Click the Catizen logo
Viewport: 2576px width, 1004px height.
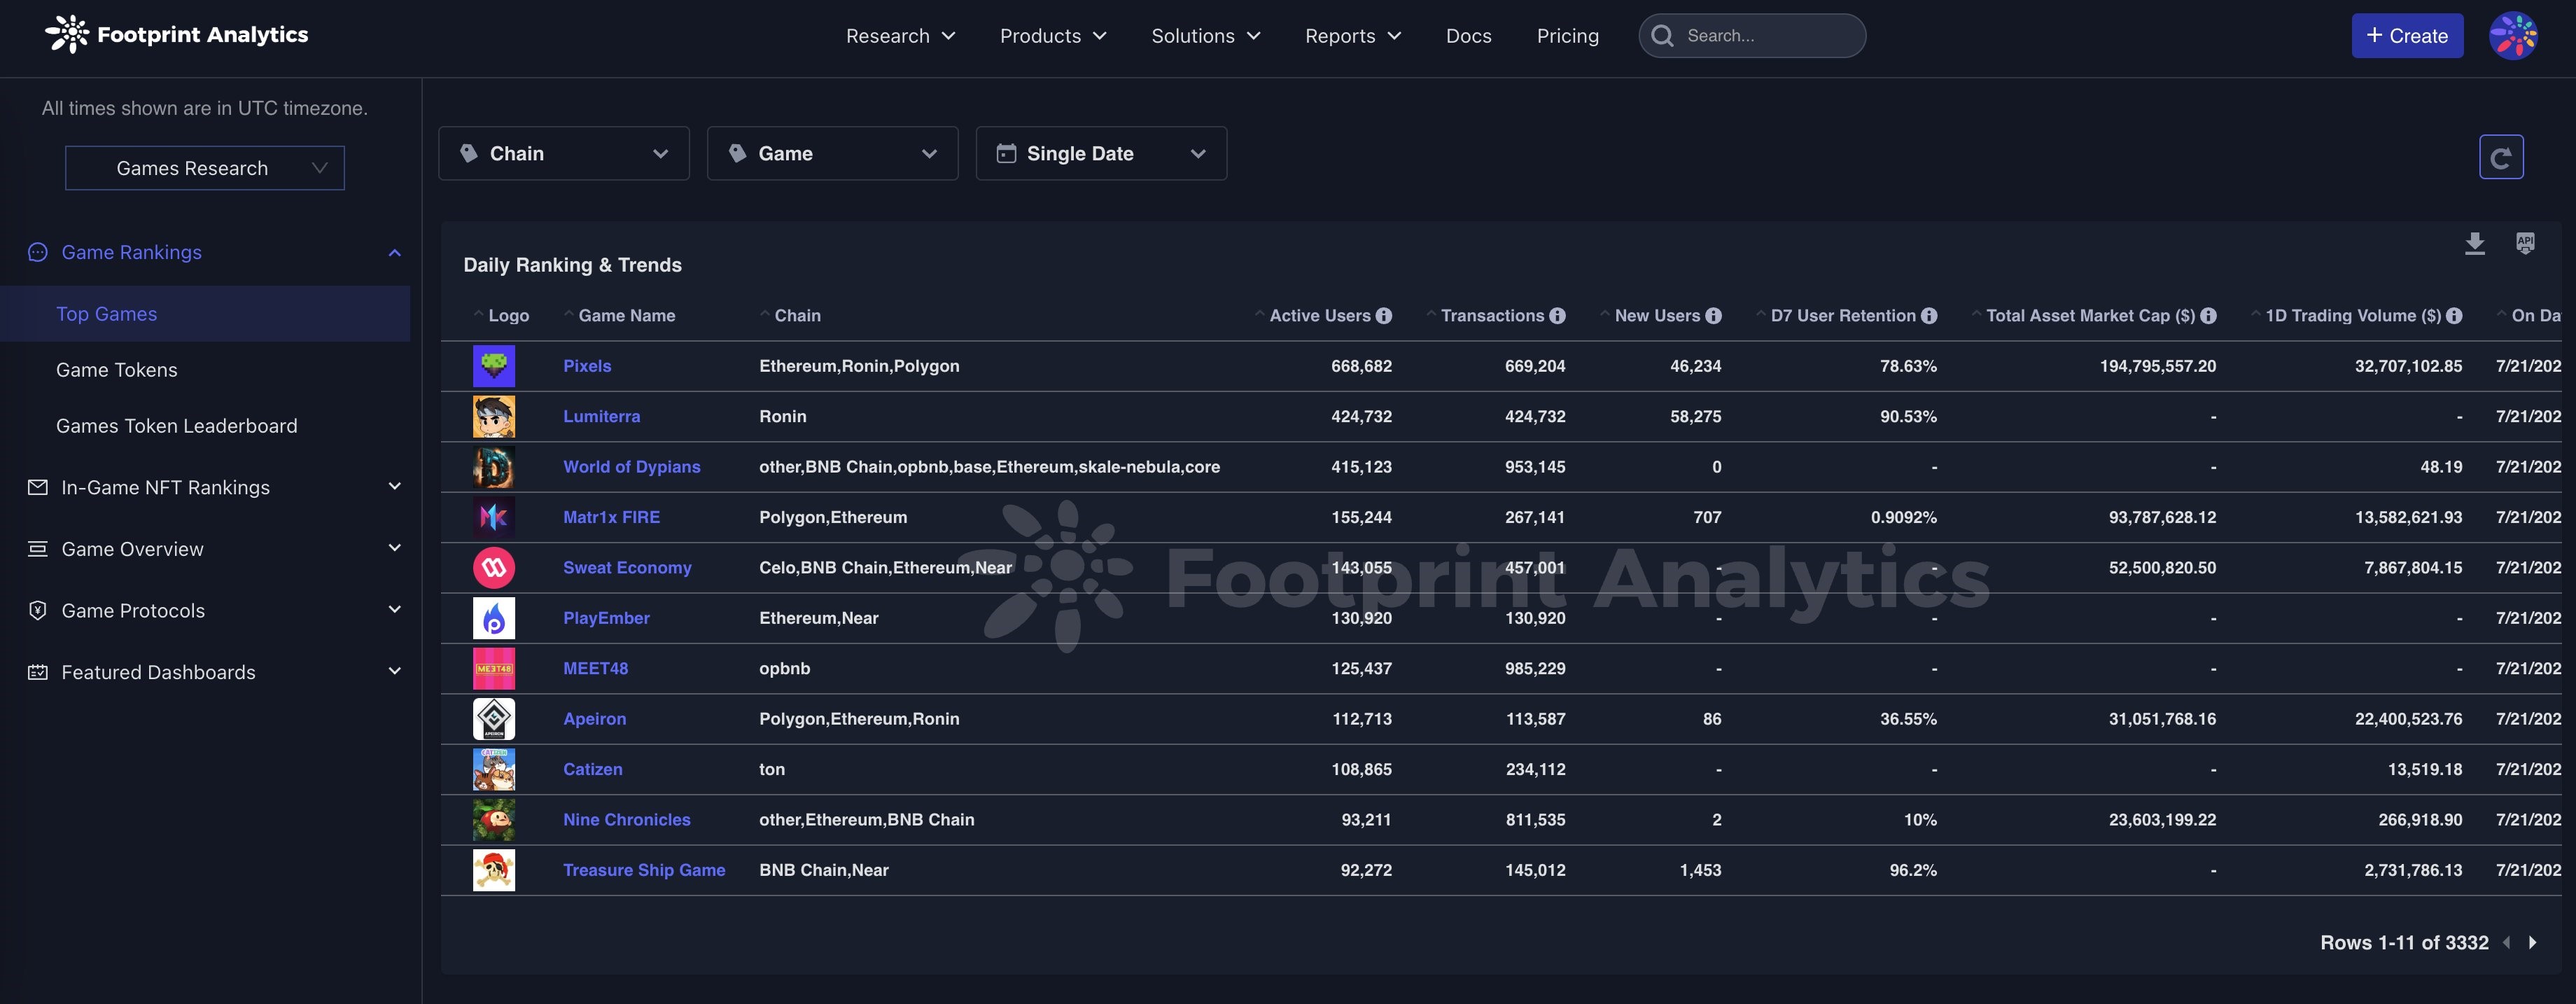tap(494, 769)
